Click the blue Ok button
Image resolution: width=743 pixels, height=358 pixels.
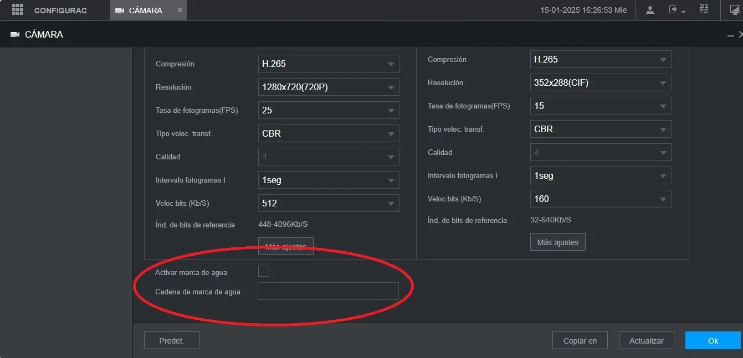[x=713, y=341]
